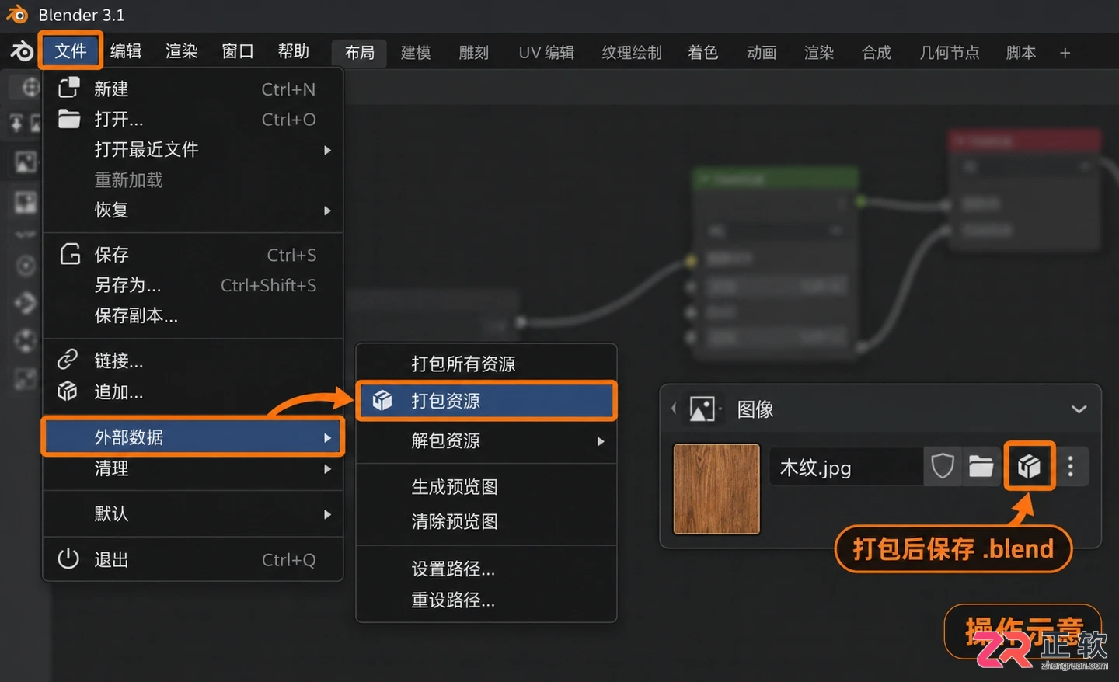Viewport: 1119px width, 682px height.
Task: Open the three-dot options menu beside 木纹.jpg
Action: pos(1071,467)
